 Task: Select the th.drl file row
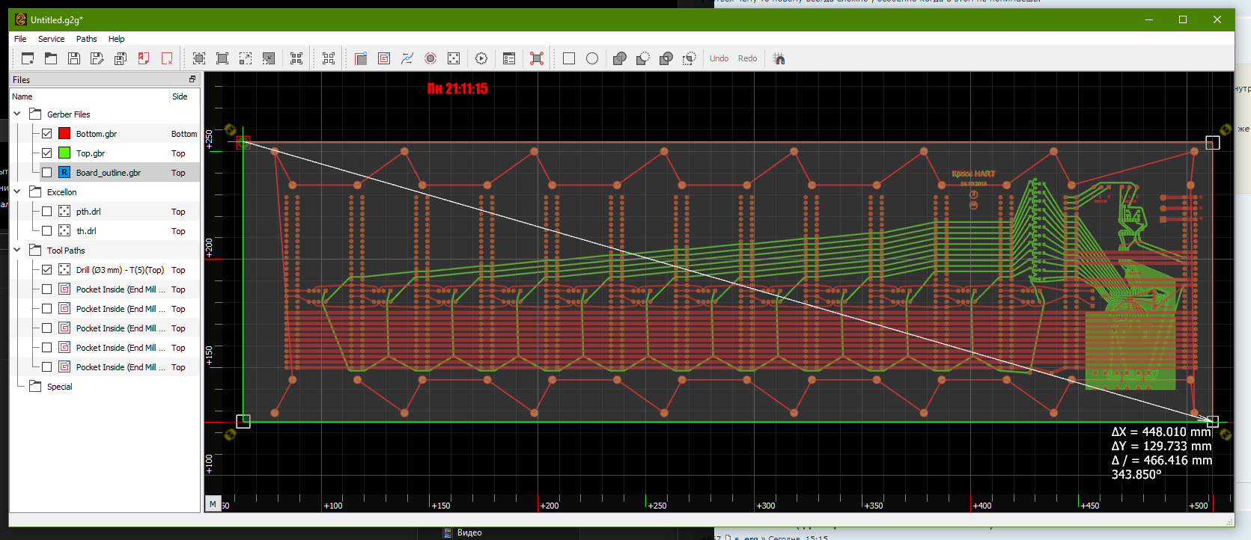point(105,231)
